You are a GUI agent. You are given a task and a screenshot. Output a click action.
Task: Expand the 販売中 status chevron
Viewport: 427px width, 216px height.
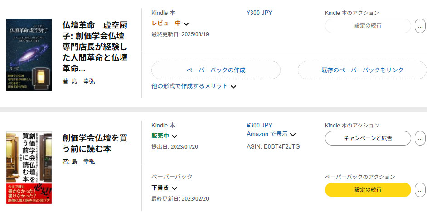pos(175,136)
